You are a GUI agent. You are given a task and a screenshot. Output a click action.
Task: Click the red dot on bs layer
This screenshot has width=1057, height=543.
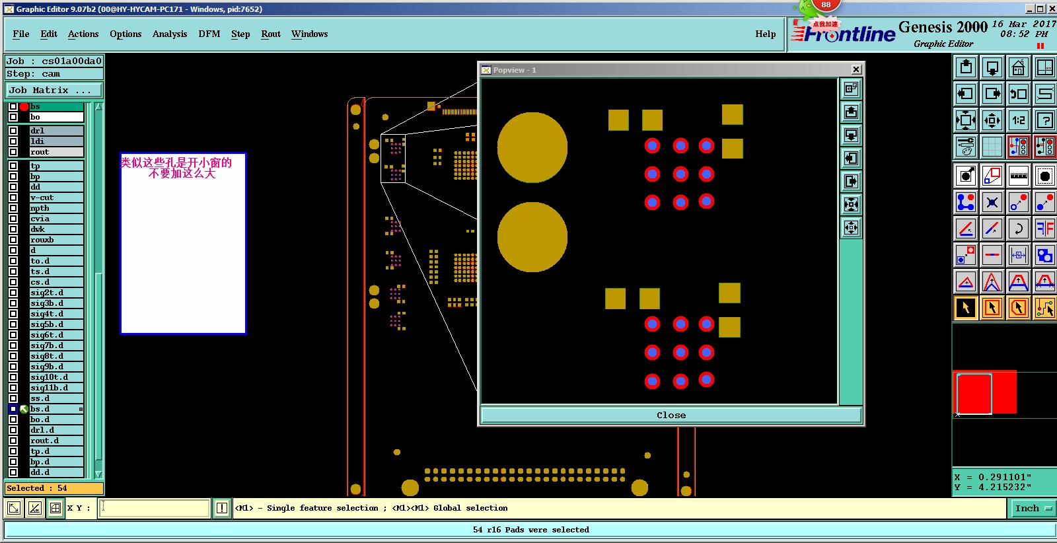pyautogui.click(x=24, y=106)
